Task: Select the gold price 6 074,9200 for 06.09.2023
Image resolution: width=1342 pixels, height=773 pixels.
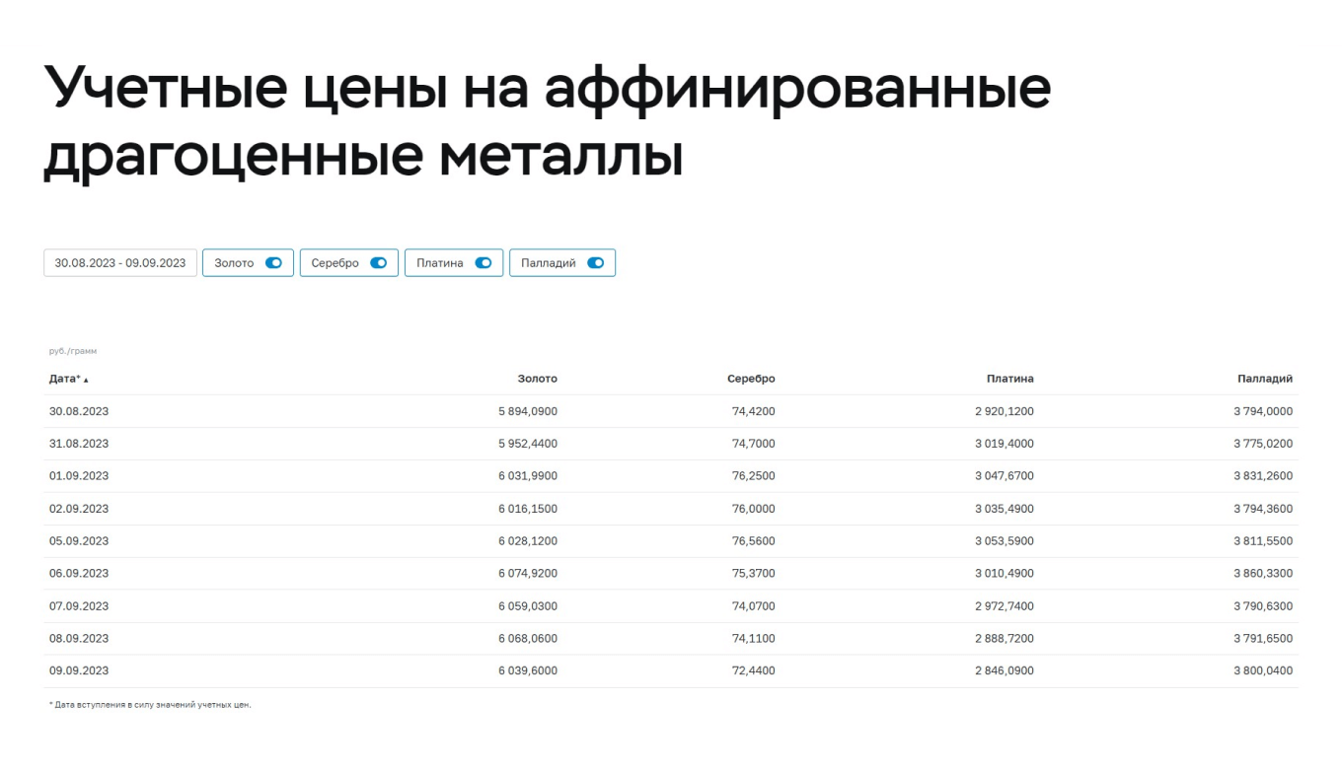Action: pos(526,573)
